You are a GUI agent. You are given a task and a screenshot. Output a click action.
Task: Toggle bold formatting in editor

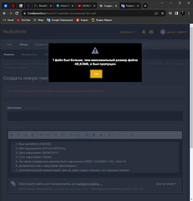click(12, 135)
